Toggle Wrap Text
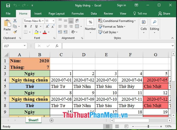The height and width of the screenshot is (130, 177). pyautogui.click(x=77, y=21)
